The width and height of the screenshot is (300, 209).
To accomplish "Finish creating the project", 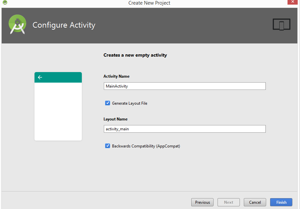I will point(281,202).
